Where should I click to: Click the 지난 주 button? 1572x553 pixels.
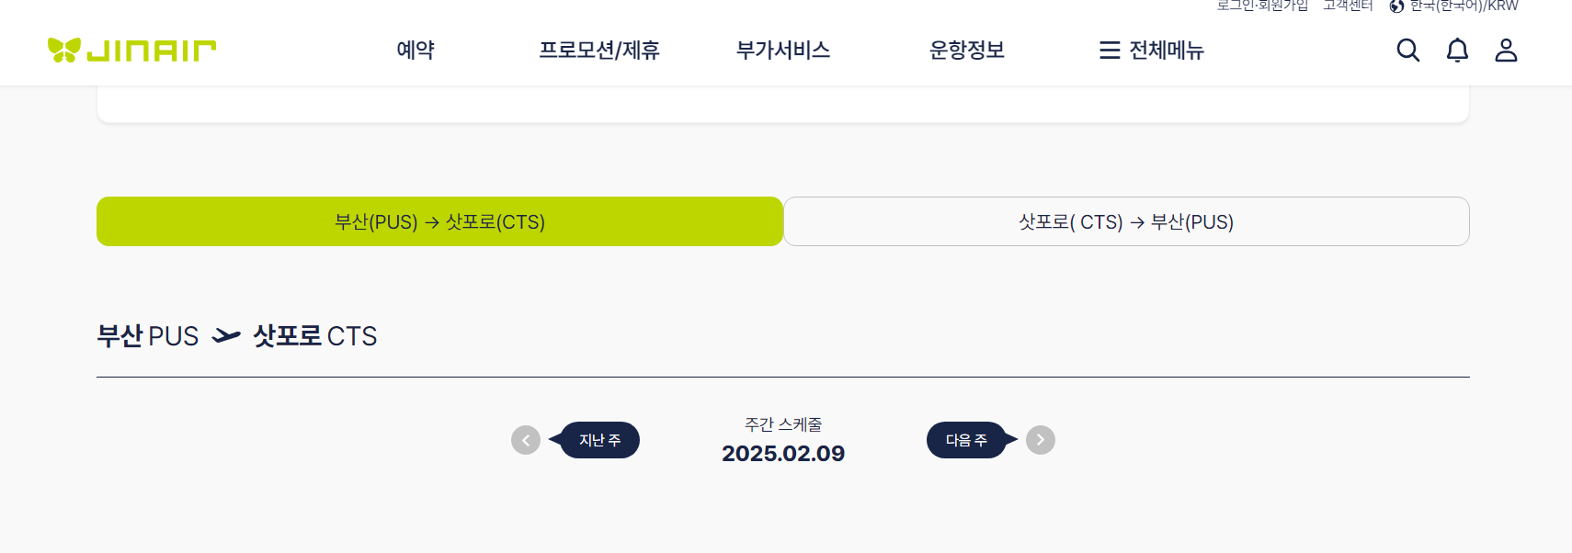pos(599,440)
